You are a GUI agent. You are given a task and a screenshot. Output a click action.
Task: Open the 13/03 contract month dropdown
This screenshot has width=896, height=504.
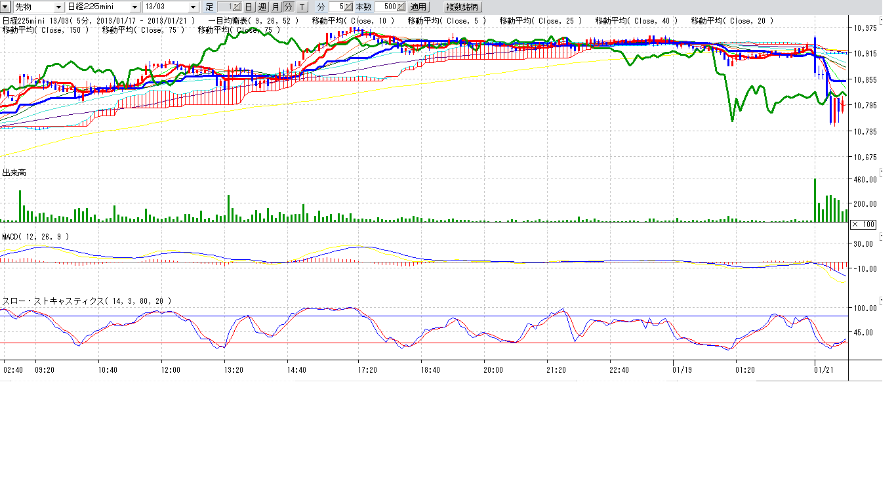click(193, 7)
